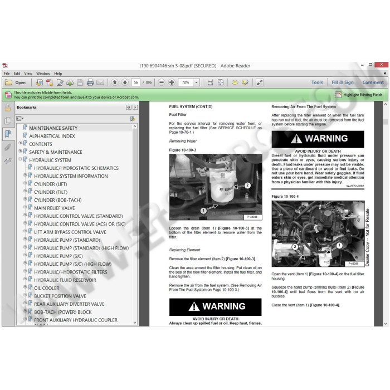Go to next page arrow
Viewport: 390px width, 390px height.
coord(125,82)
